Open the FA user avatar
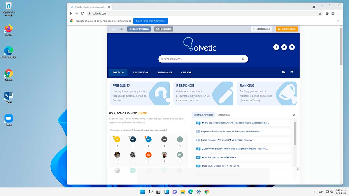The image size is (349, 196). (x=148, y=139)
